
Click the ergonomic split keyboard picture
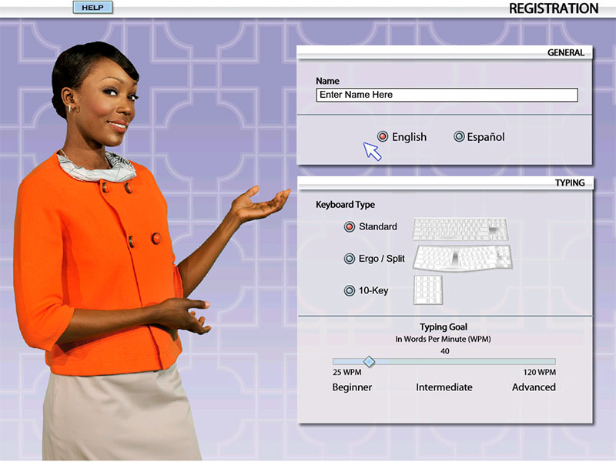(x=463, y=258)
